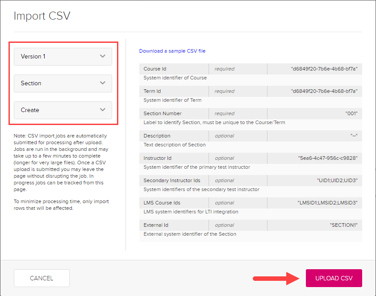The height and width of the screenshot is (296, 376).
Task: Click 'External system identifier of the Section'
Action: (x=190, y=234)
